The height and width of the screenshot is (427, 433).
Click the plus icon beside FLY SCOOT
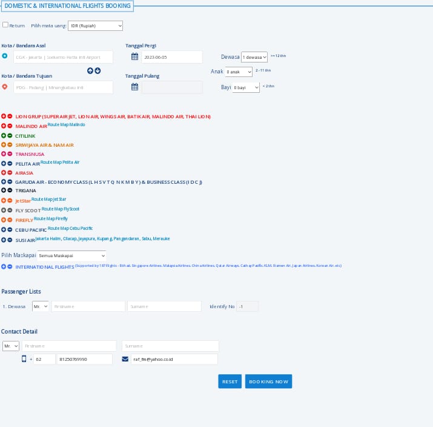[4, 210]
